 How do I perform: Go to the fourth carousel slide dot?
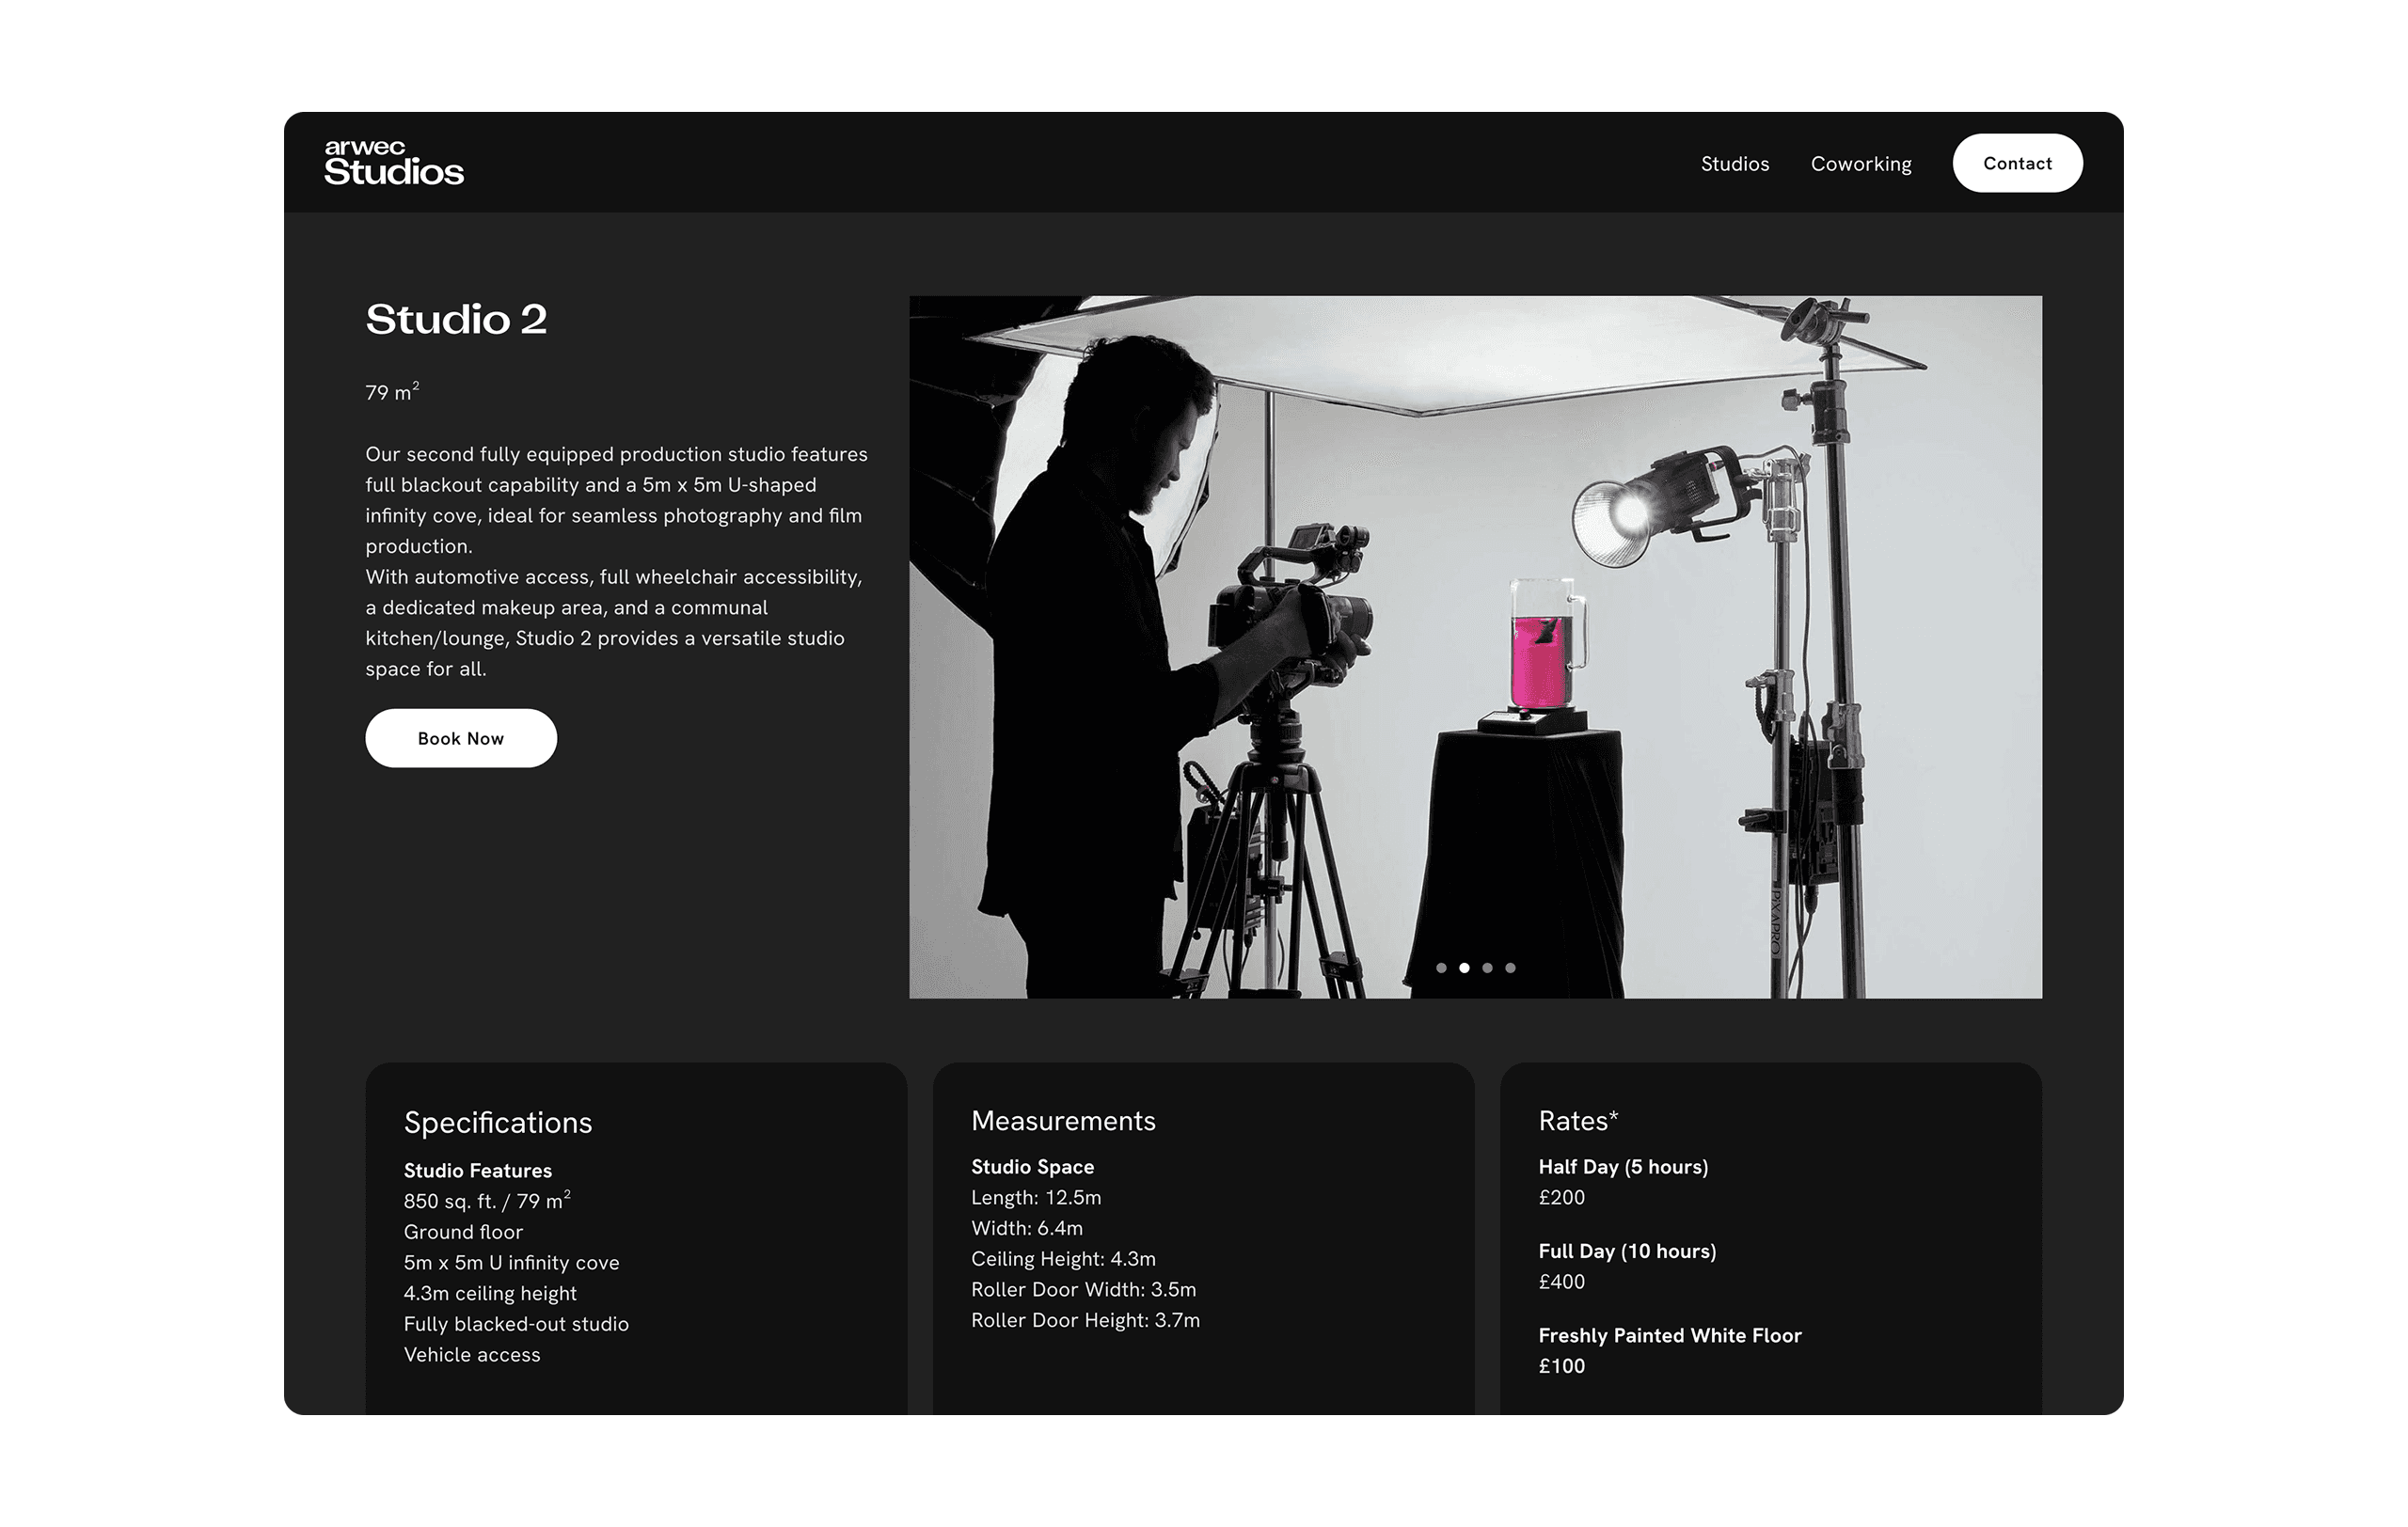(x=1510, y=968)
